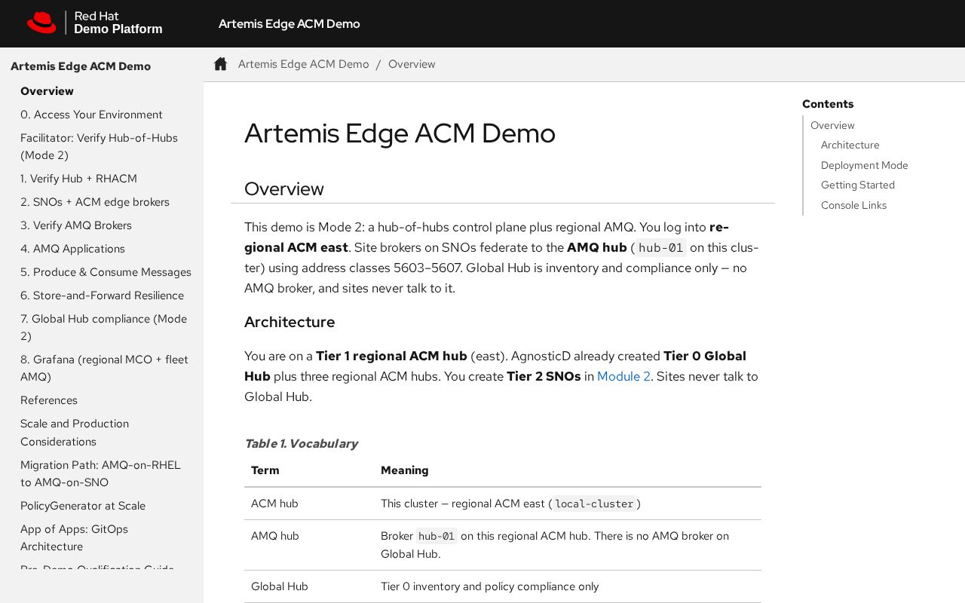Image resolution: width=965 pixels, height=603 pixels.
Task: Open 5. Produce & Consume Messages
Action: point(106,272)
